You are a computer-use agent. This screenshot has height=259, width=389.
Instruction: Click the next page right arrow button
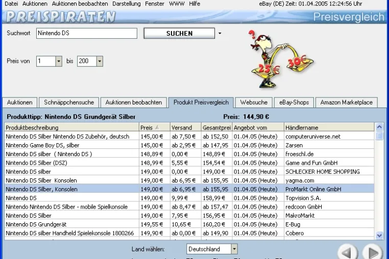click(373, 252)
